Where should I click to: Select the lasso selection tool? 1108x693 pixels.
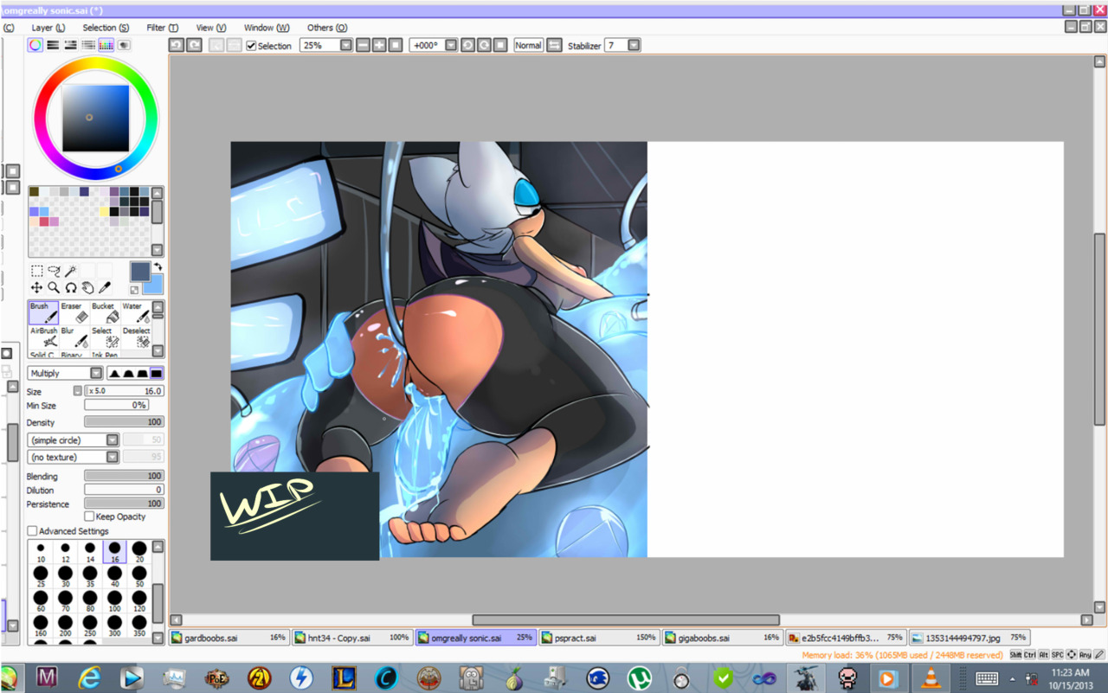[54, 271]
